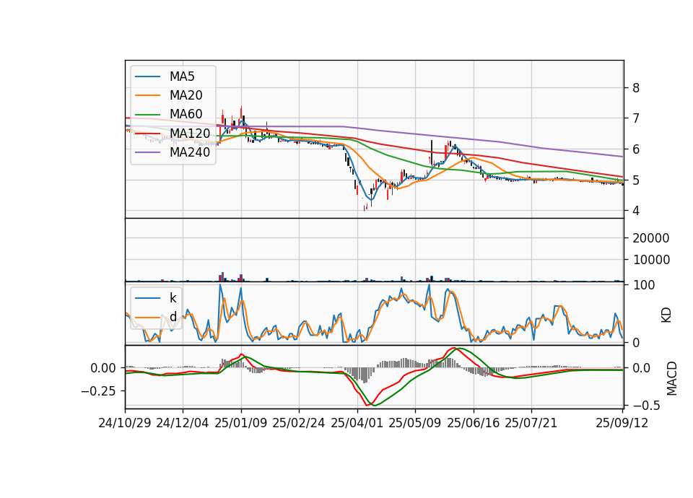Click the MA240 legend label

click(x=190, y=152)
